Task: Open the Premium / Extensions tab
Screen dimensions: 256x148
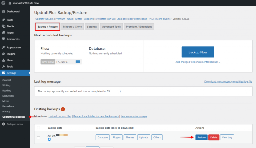Action: (x=139, y=26)
